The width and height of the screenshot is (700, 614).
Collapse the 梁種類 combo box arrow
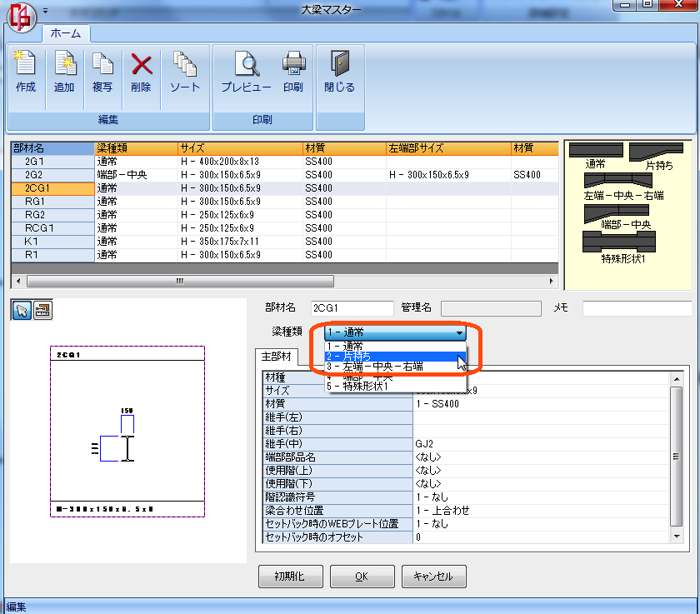click(459, 333)
